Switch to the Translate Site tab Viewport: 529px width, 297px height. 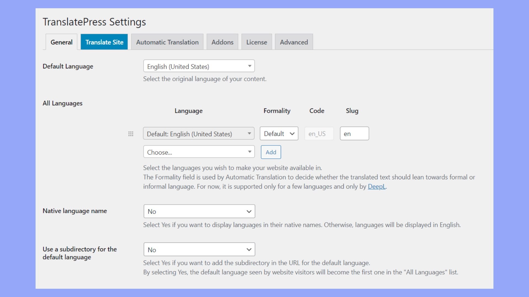point(104,42)
